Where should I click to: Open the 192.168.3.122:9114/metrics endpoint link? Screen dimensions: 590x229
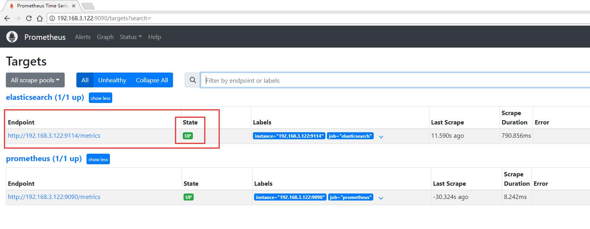[54, 136]
